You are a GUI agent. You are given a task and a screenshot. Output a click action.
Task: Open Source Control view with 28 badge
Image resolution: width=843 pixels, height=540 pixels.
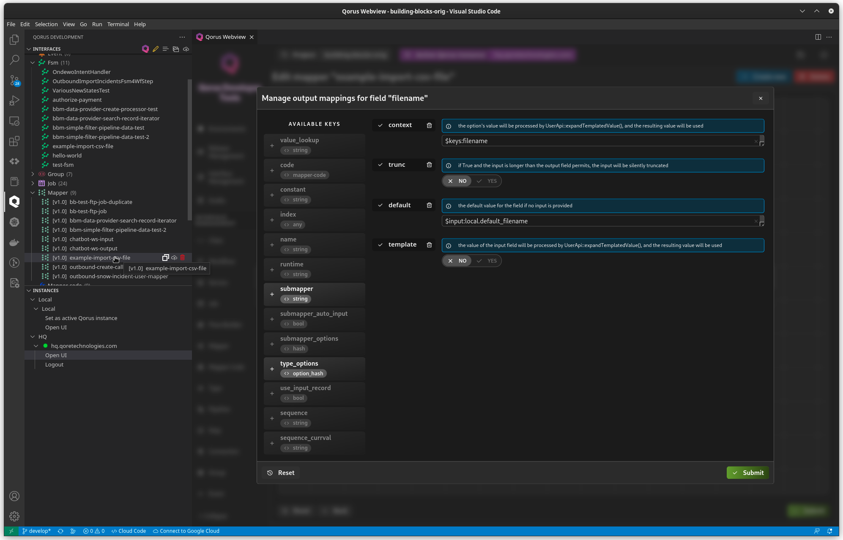click(14, 80)
